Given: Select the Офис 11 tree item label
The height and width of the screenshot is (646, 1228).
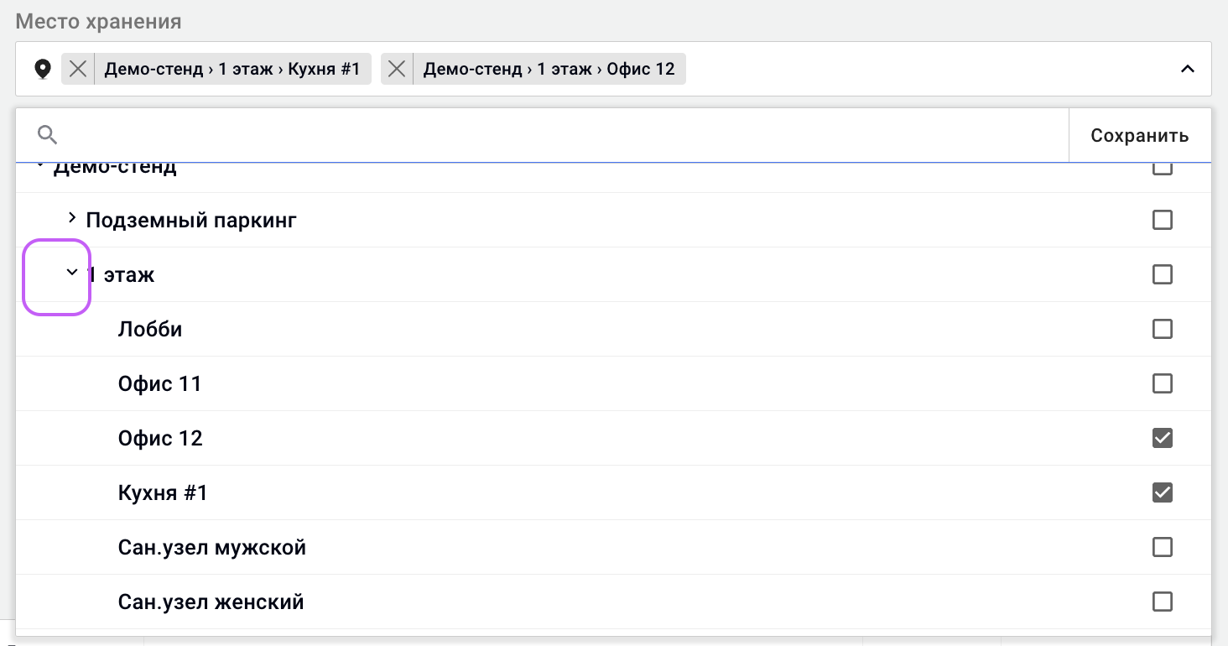Looking at the screenshot, I should click(160, 384).
